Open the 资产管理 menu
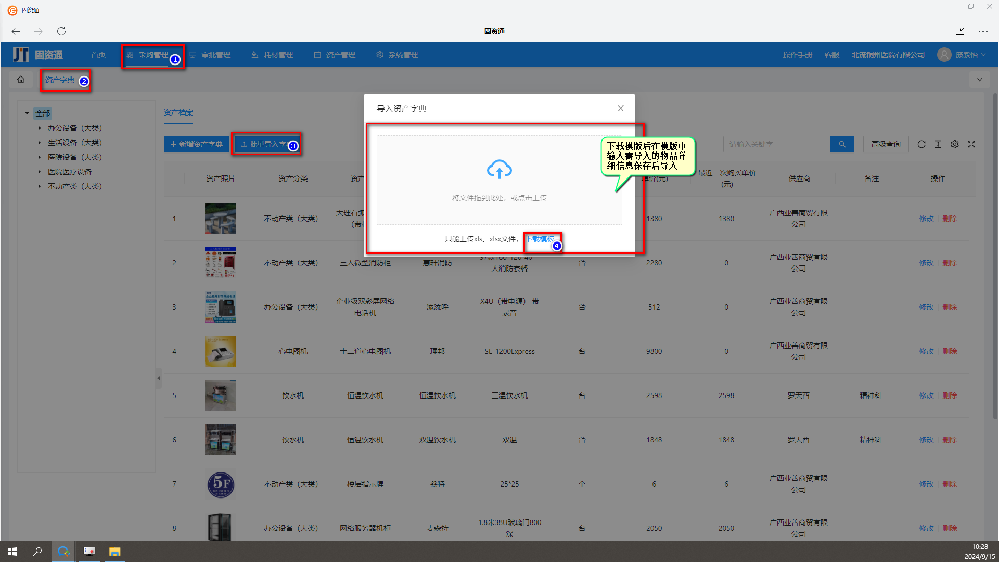999x562 pixels. click(335, 55)
